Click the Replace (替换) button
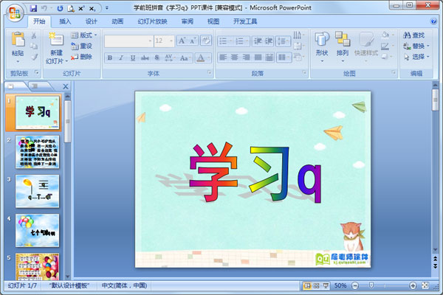Image resolution: width=443 pixels, height=295 pixels. click(416, 46)
